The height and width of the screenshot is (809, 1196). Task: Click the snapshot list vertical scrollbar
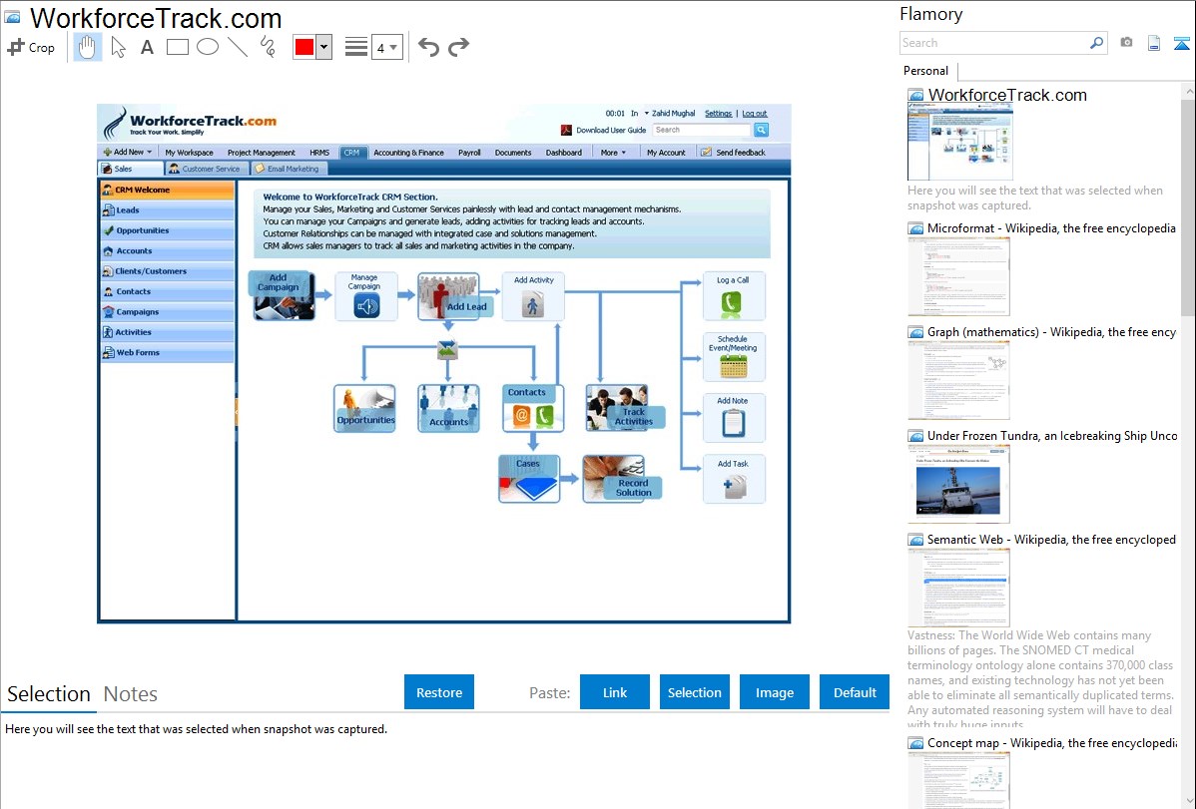(1188, 205)
